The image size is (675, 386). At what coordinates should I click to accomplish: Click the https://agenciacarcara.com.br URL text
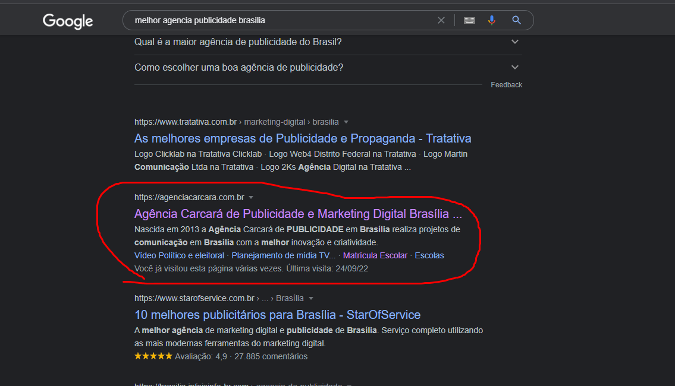(189, 197)
